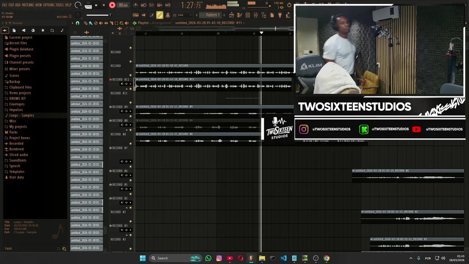
Task: Open the Windows Start menu
Action: (143, 258)
